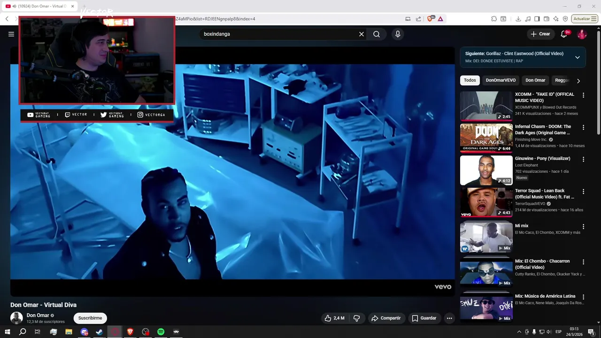Open Brave Wallet icon

point(547,19)
